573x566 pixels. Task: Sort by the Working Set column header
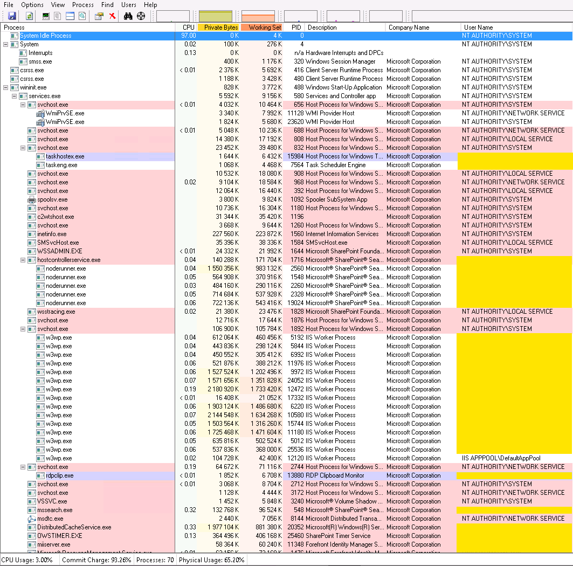(x=261, y=27)
